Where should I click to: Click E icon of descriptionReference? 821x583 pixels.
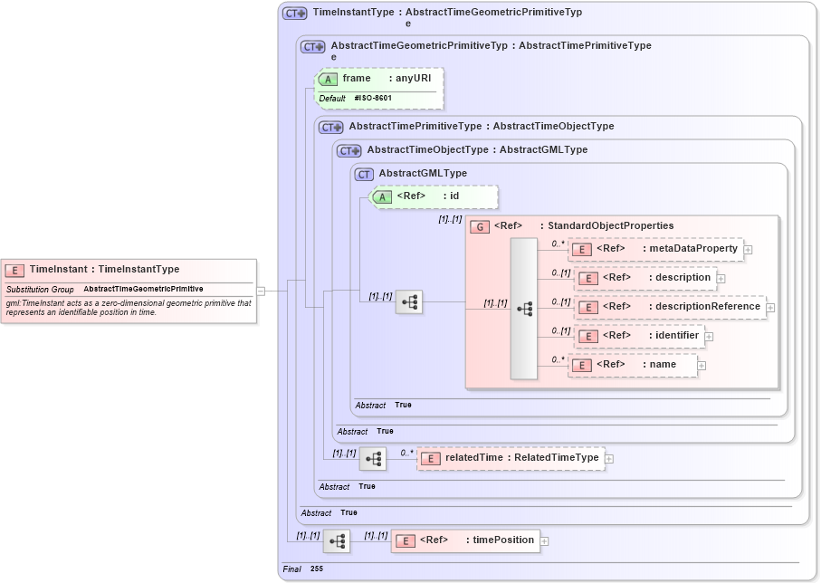tap(588, 308)
